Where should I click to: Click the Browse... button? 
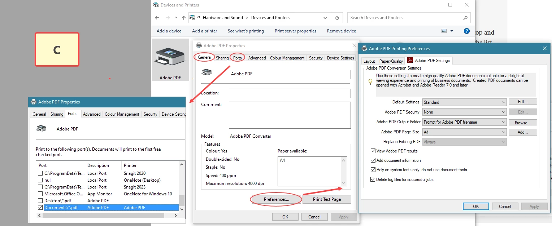pyautogui.click(x=523, y=123)
